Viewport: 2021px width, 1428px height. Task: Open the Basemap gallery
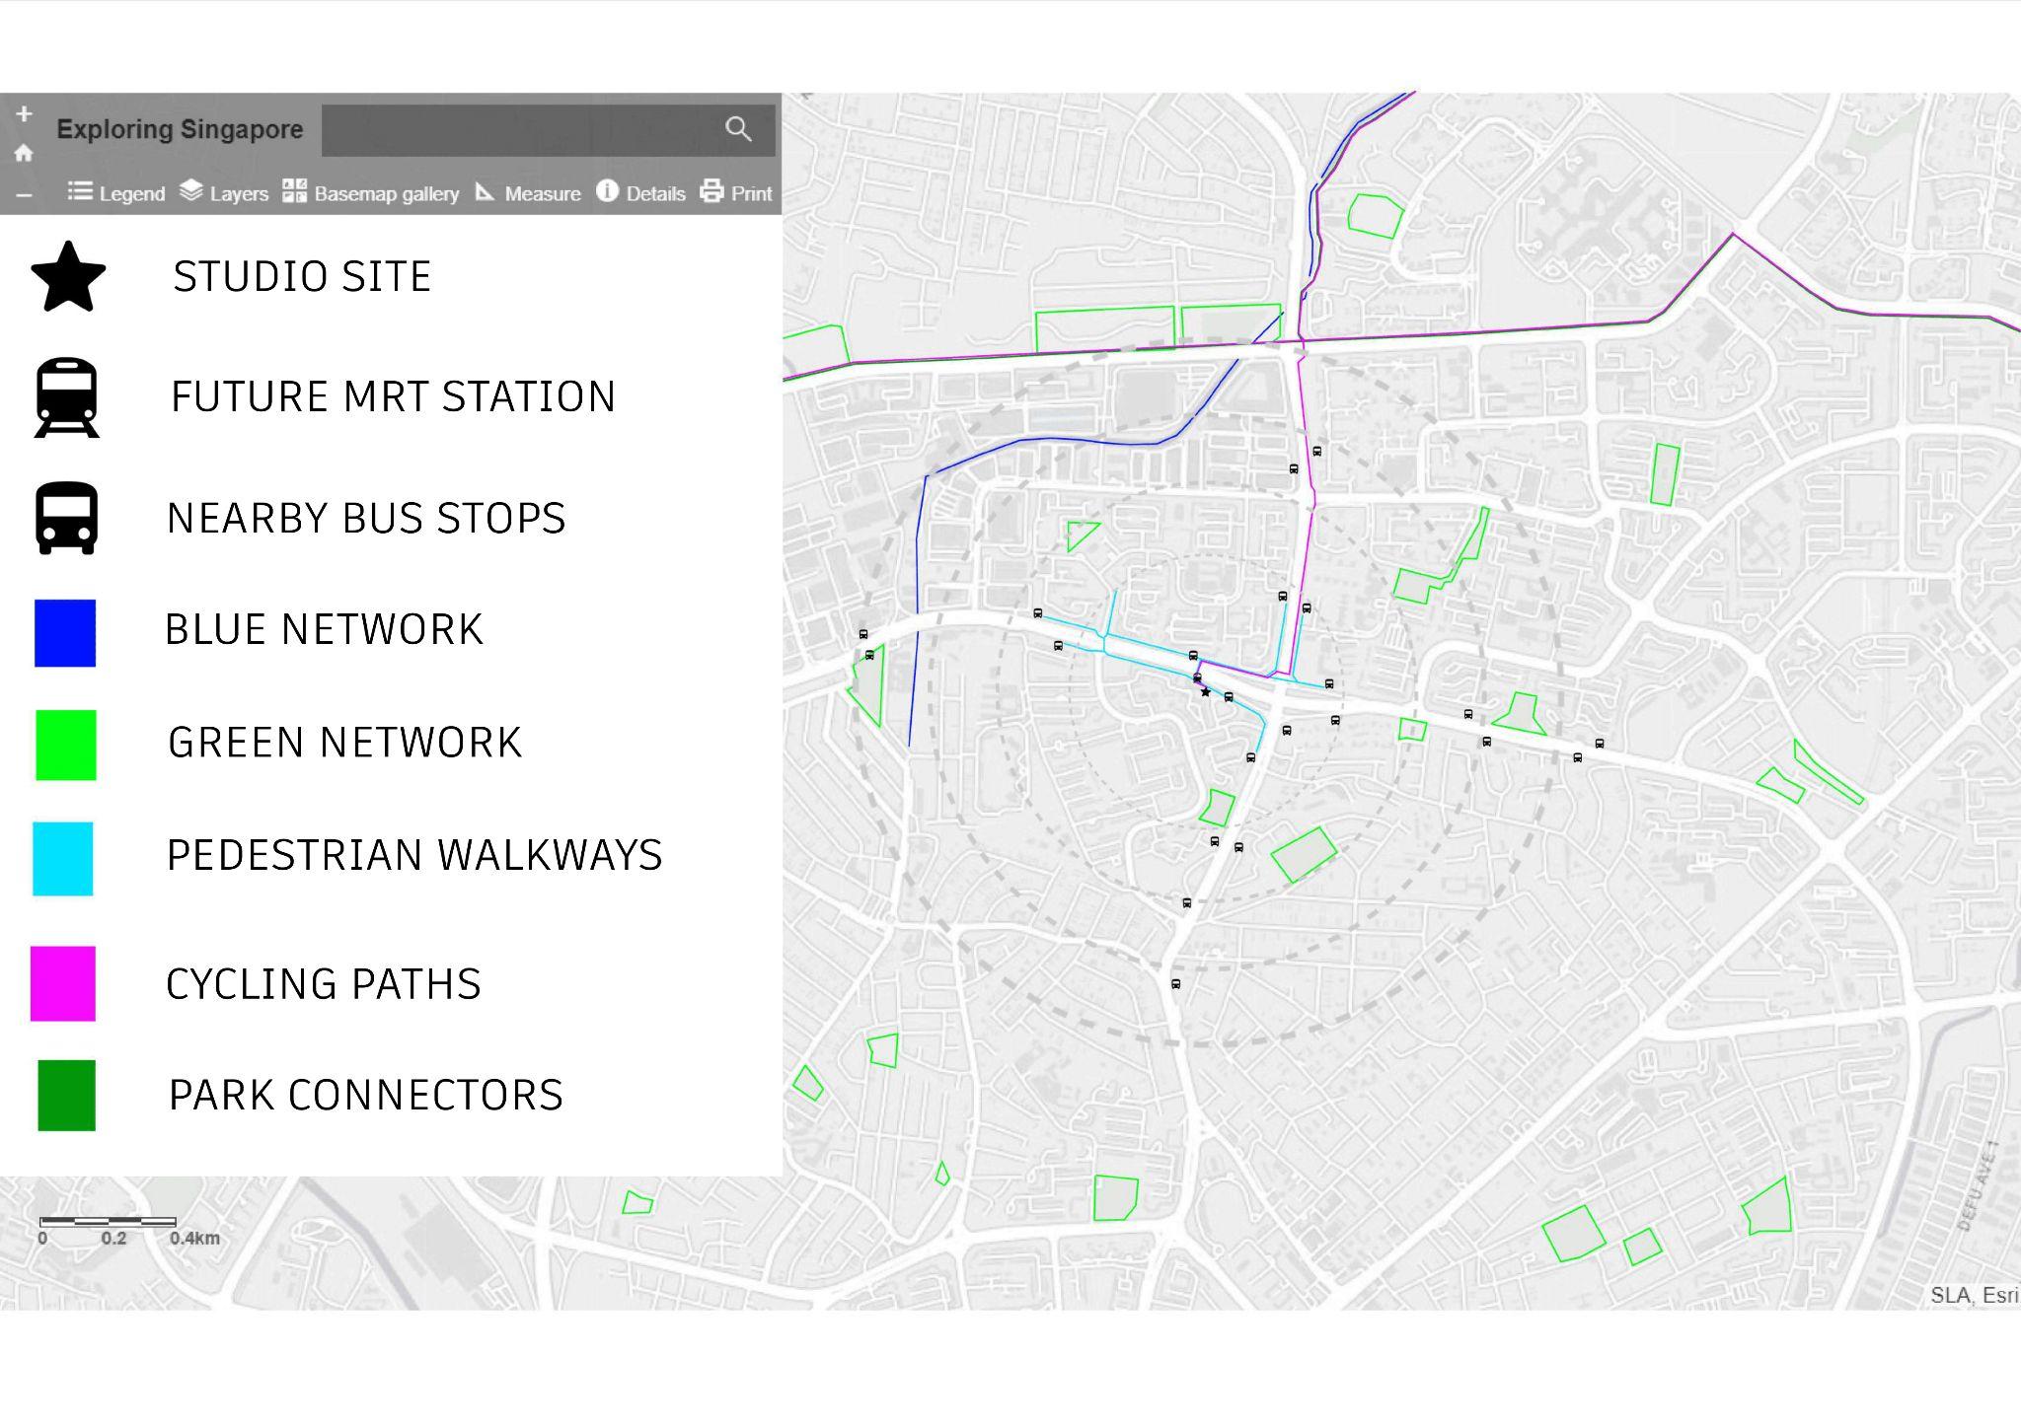click(370, 192)
